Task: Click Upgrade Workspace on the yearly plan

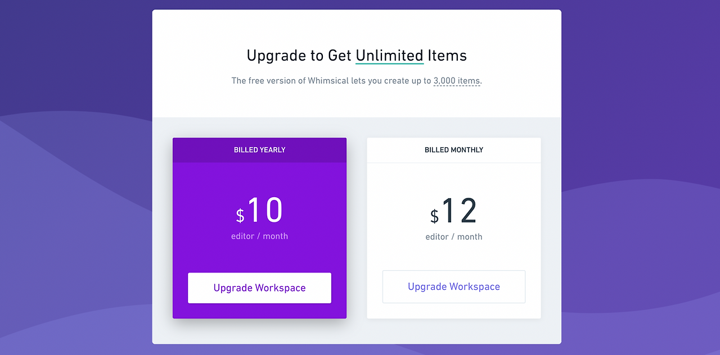Action: pos(259,288)
